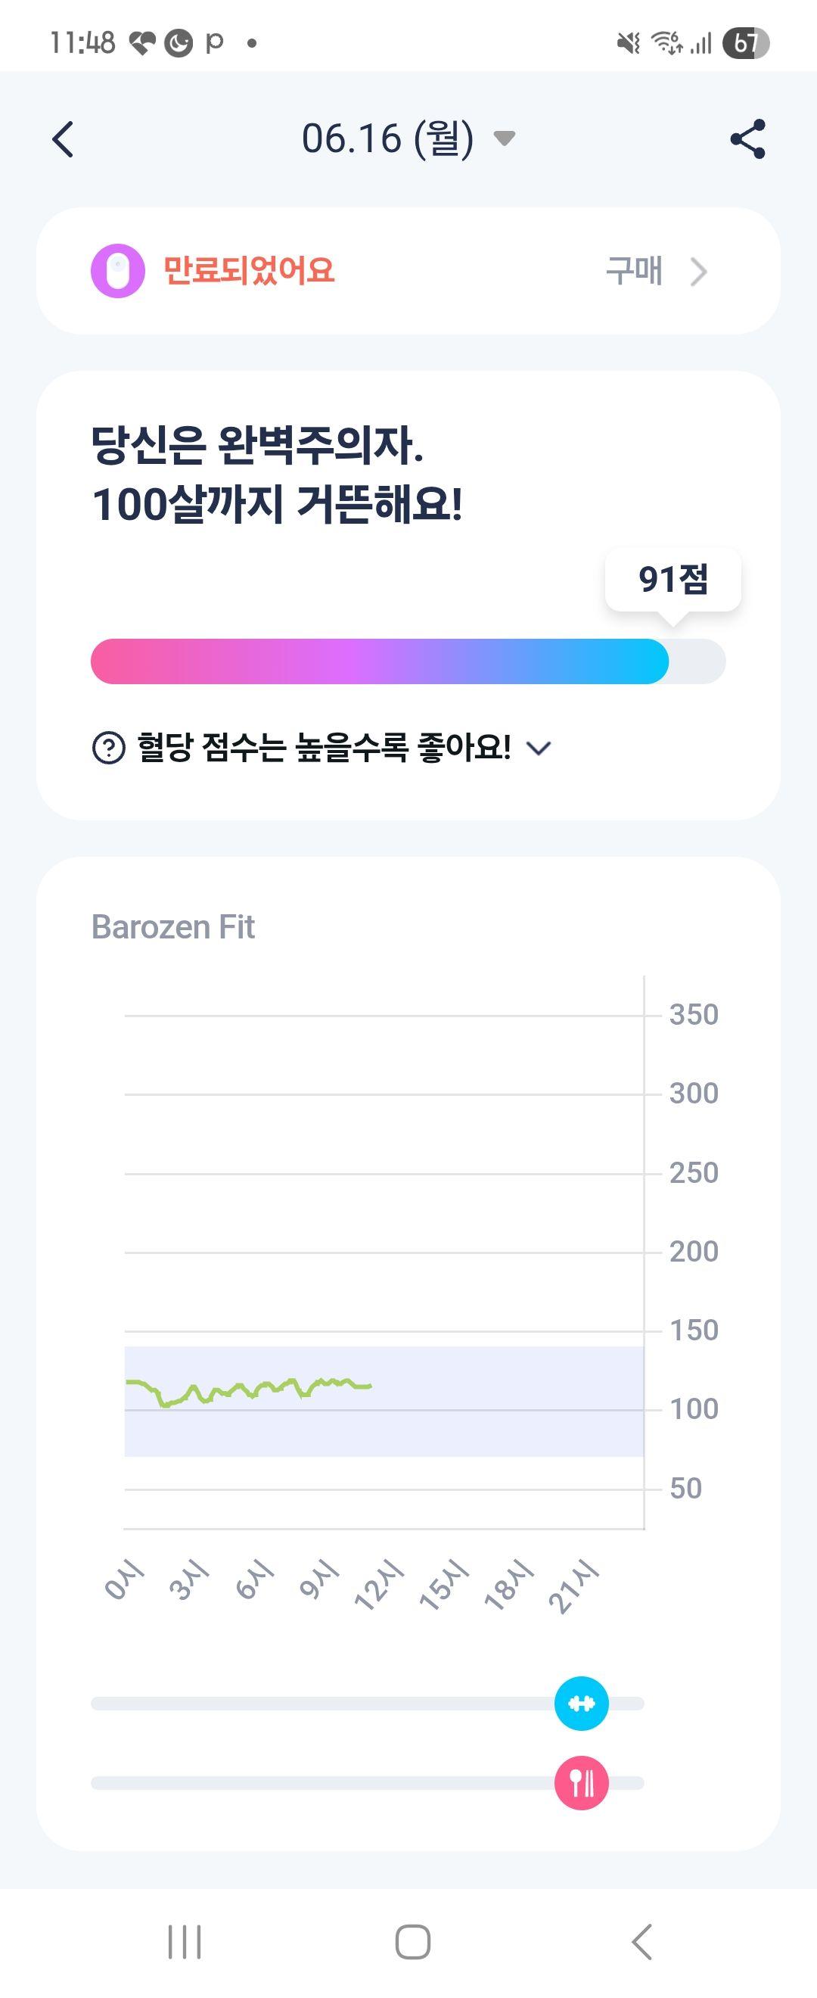The height and width of the screenshot is (1998, 817).
Task: Tap the pink fork-and-spoon meal marker
Action: pyautogui.click(x=582, y=1783)
